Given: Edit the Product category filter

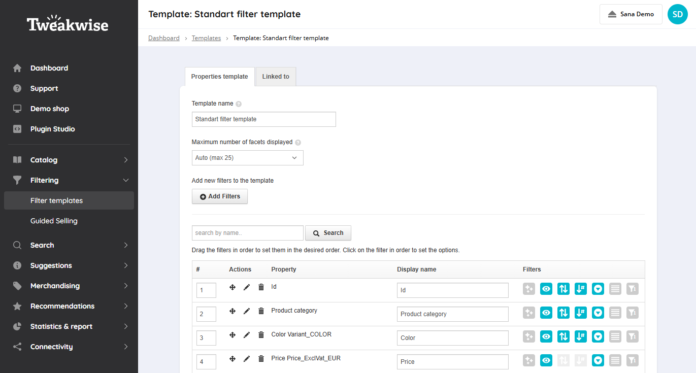Looking at the screenshot, I should coord(247,311).
